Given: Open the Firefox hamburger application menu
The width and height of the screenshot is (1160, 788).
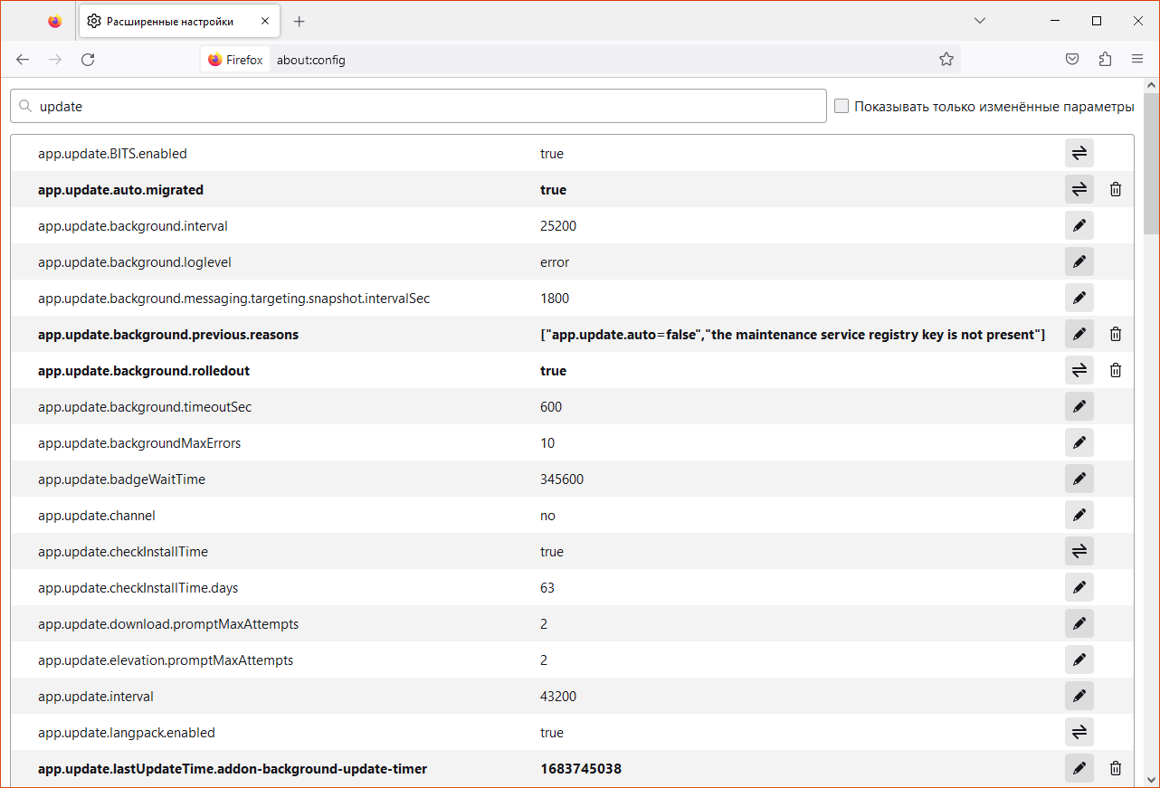Looking at the screenshot, I should 1137,60.
